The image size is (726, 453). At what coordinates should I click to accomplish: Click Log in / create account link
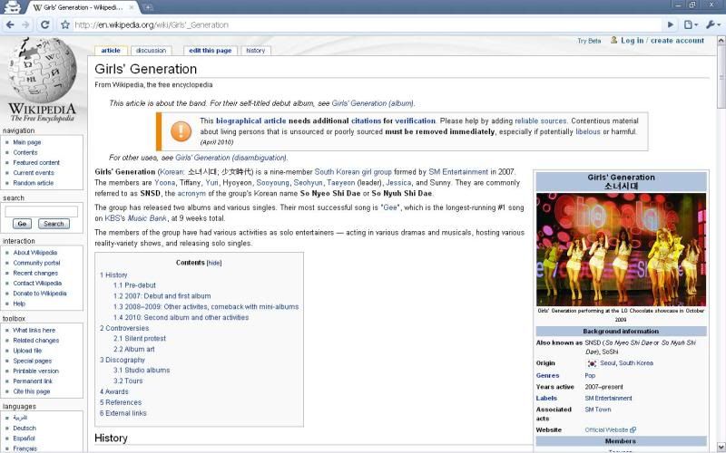662,40
